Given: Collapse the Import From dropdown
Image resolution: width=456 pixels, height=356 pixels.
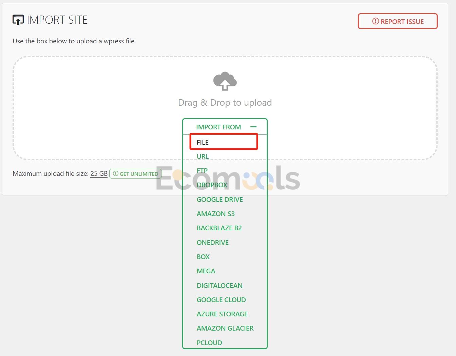Looking at the screenshot, I should (x=225, y=127).
